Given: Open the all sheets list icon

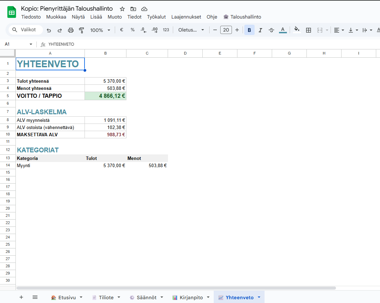Looking at the screenshot, I should point(35,297).
